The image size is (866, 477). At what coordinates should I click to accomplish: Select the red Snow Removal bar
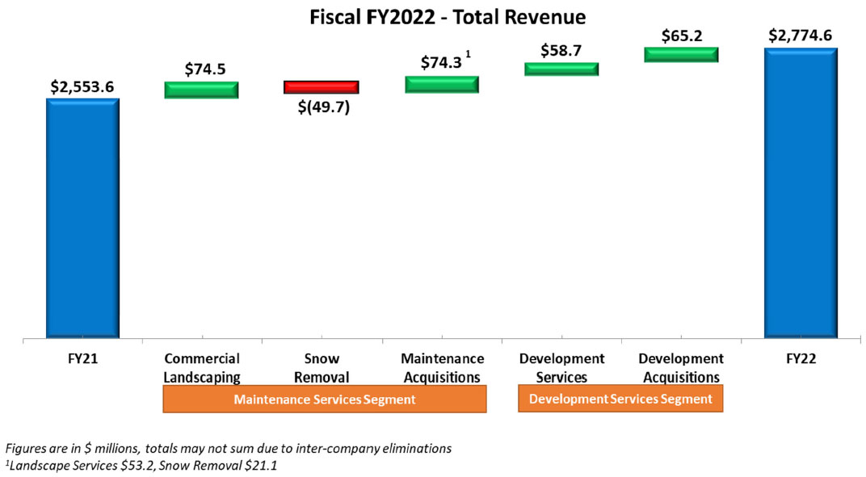click(321, 87)
